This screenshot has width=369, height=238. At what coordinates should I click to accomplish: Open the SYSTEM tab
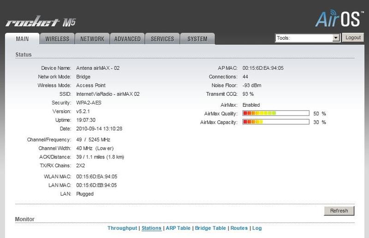click(x=197, y=39)
